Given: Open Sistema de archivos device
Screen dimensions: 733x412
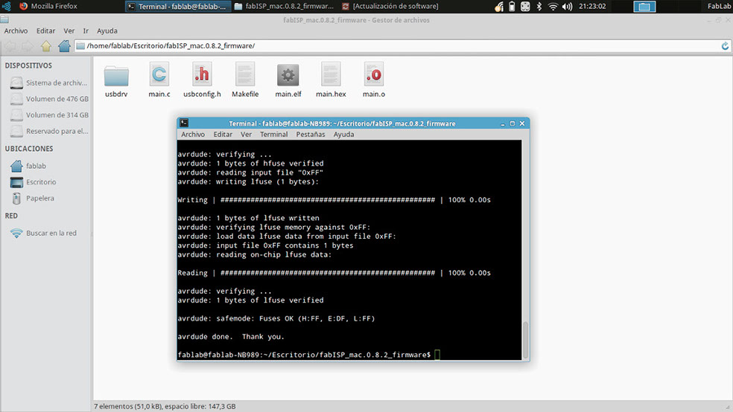Looking at the screenshot, I should pos(49,83).
